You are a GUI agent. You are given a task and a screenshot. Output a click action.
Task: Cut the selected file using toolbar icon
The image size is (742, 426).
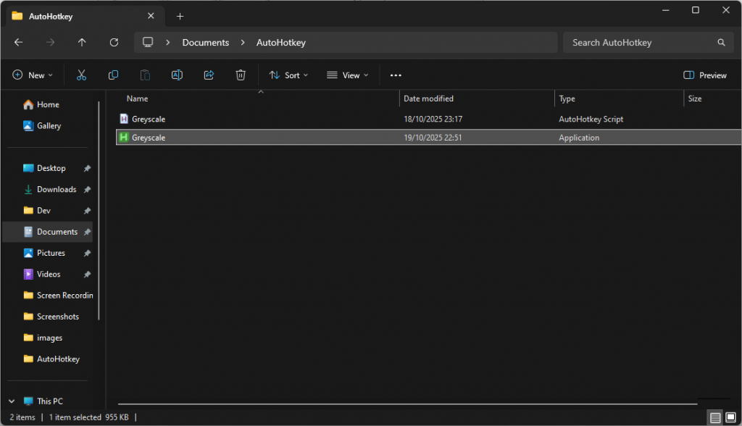coord(81,75)
